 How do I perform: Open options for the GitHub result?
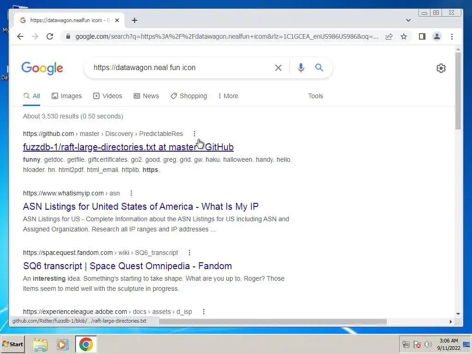point(195,134)
